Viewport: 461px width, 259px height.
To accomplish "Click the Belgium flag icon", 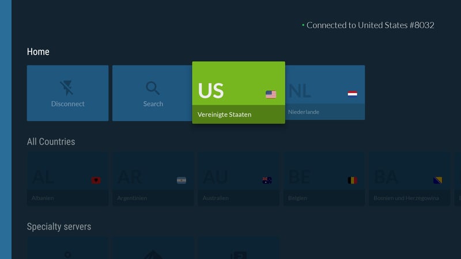I will pyautogui.click(x=352, y=180).
